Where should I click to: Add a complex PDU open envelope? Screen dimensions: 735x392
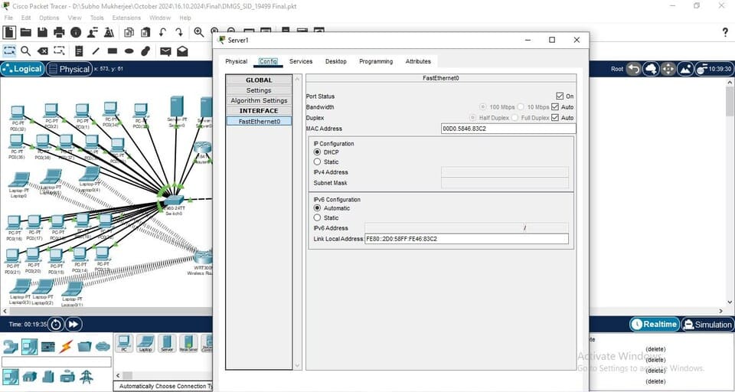click(182, 51)
